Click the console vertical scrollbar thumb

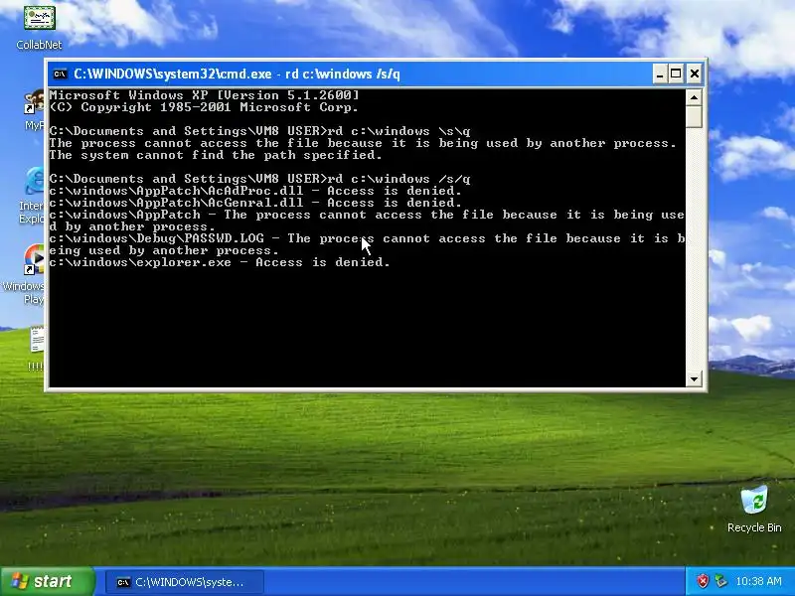click(x=694, y=116)
